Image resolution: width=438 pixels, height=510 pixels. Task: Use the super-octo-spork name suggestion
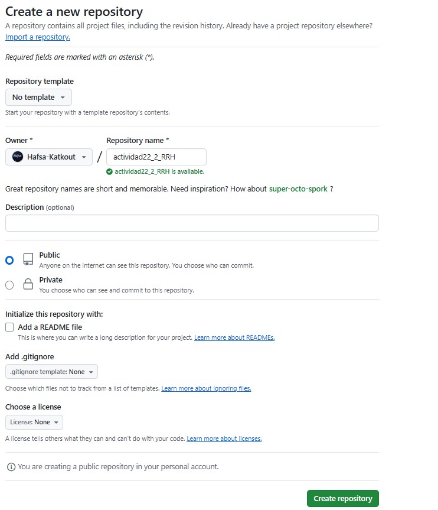[x=298, y=189]
